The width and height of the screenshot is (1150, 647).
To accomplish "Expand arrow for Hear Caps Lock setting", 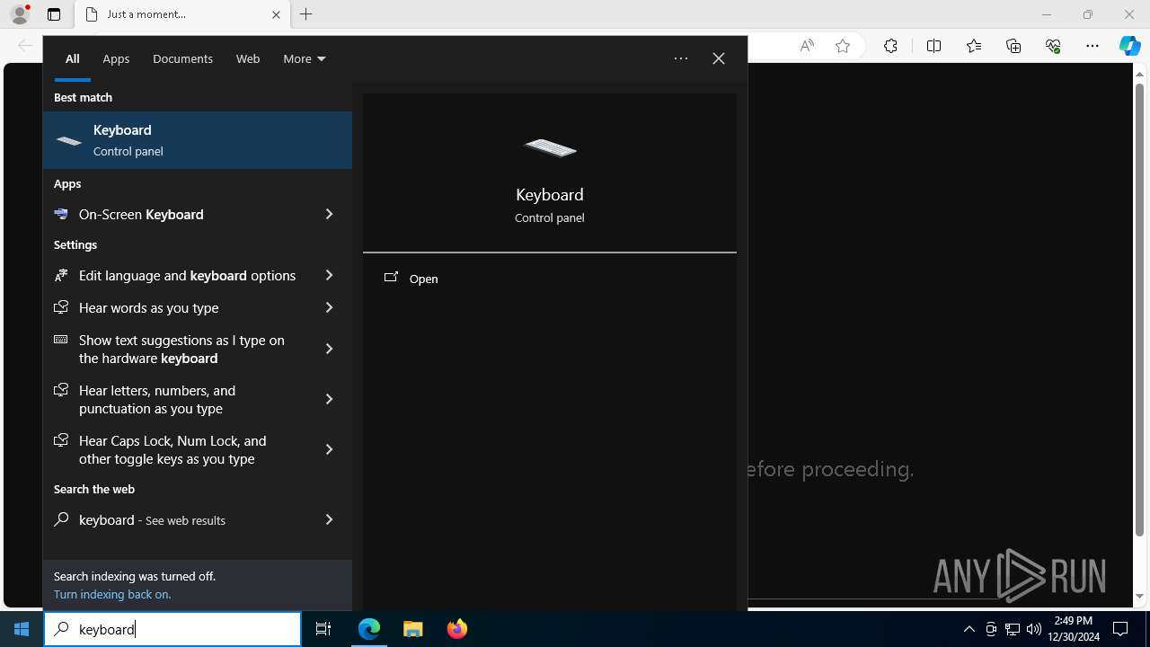I will coord(329,449).
